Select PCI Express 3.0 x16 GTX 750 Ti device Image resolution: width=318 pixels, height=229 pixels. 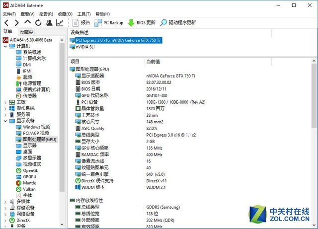click(x=116, y=40)
